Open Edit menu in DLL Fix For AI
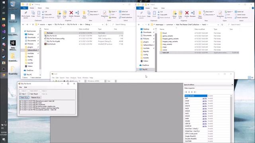This screenshot has width=255, height=143. pos(25,87)
